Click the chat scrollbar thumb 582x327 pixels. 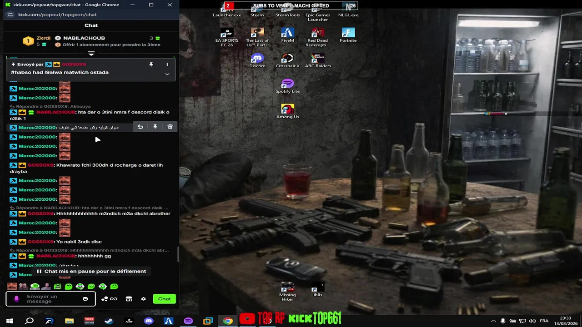pos(178,254)
